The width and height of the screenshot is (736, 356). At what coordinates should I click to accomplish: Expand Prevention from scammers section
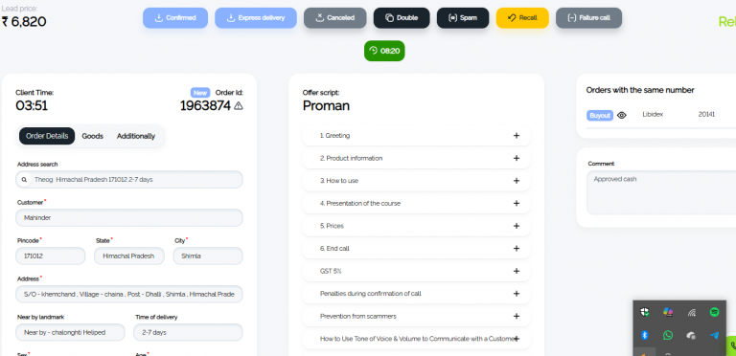click(x=417, y=316)
